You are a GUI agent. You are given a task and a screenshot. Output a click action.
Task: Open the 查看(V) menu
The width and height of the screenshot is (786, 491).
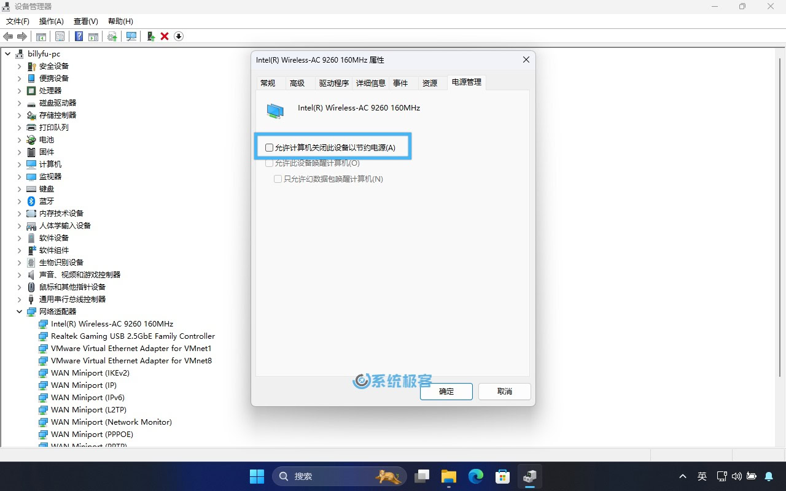85,21
